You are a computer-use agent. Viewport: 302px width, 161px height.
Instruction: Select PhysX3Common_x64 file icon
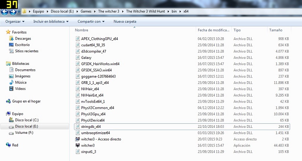click(78, 108)
